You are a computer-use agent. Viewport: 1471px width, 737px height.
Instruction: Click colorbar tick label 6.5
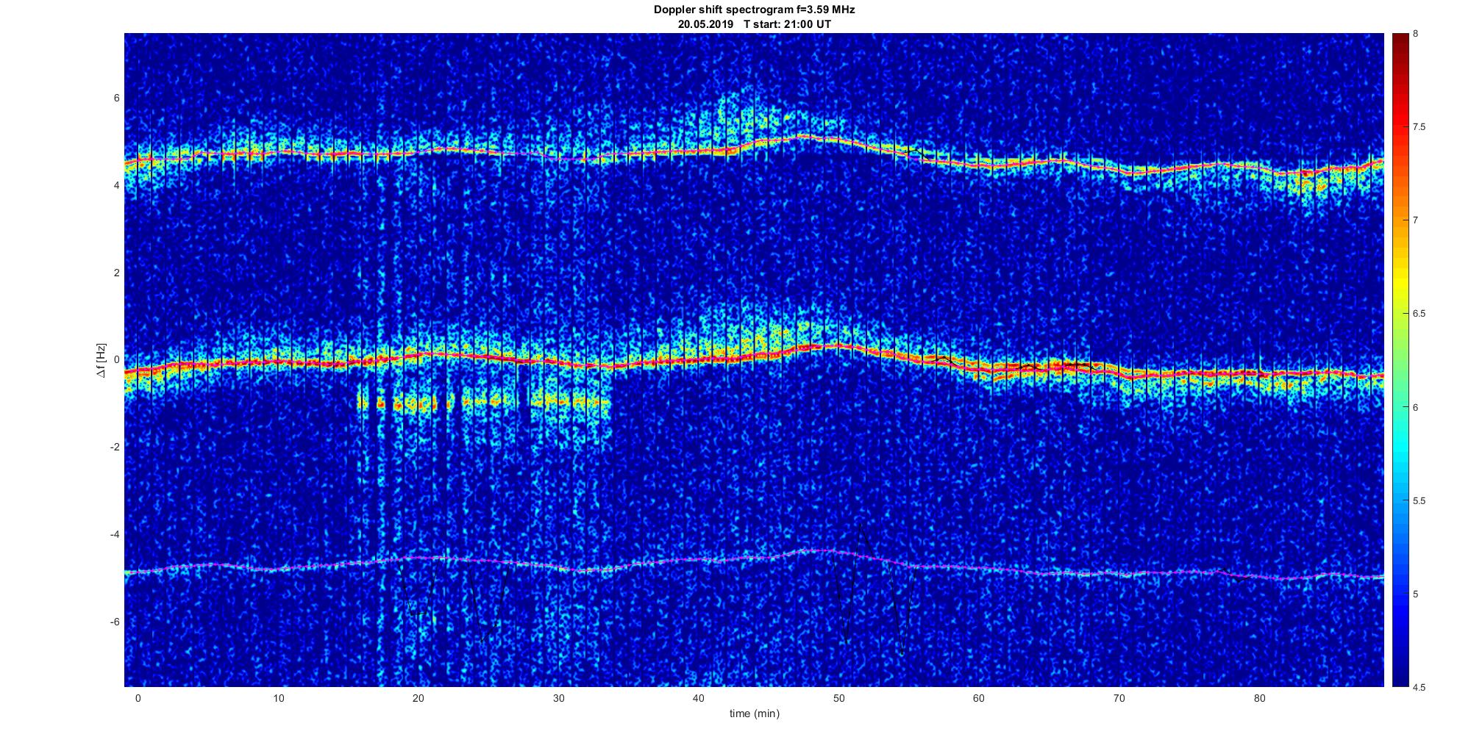click(1419, 314)
